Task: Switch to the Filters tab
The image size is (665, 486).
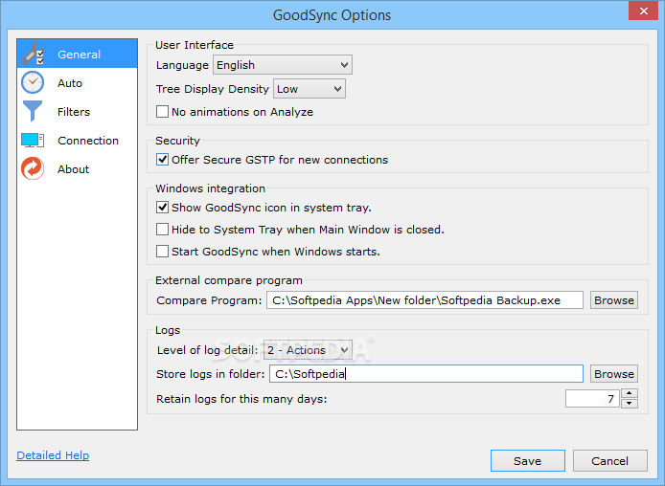Action: (78, 112)
